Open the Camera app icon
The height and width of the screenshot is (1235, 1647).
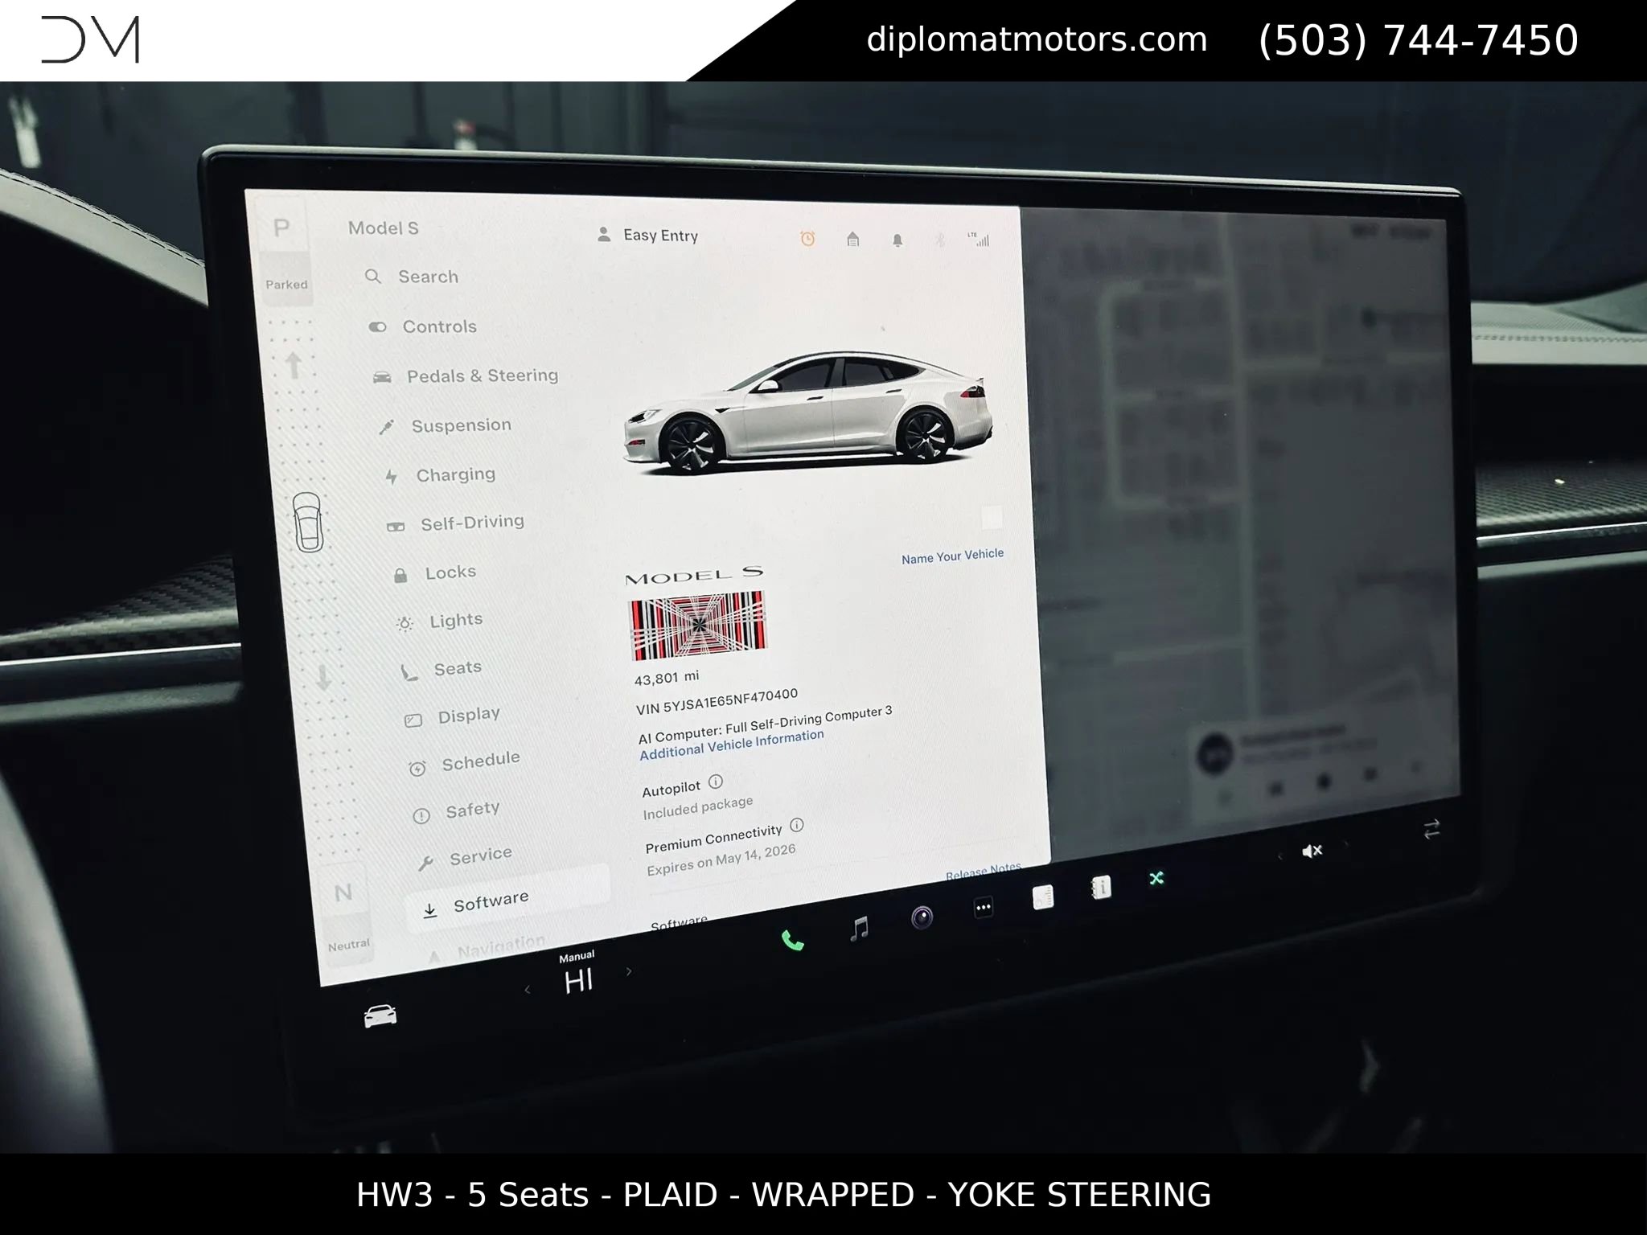[922, 917]
